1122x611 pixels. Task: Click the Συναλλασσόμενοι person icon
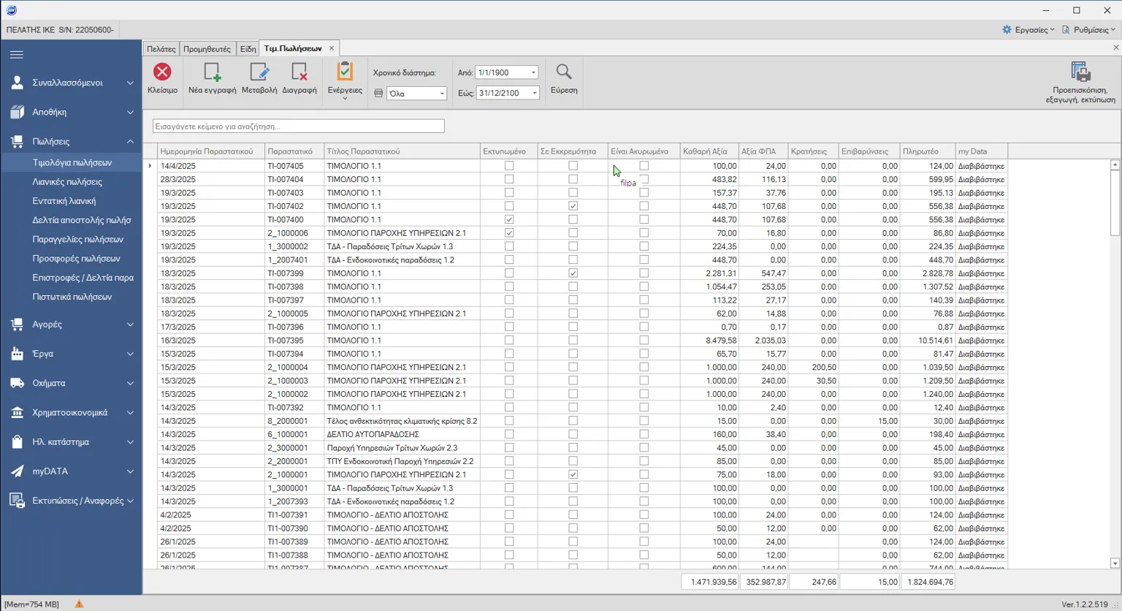(17, 83)
